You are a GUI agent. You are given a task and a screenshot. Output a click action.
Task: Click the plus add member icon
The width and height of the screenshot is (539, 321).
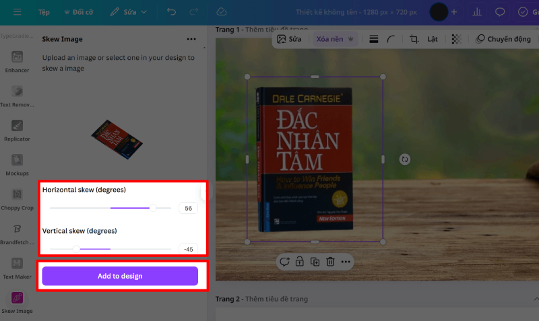(454, 12)
